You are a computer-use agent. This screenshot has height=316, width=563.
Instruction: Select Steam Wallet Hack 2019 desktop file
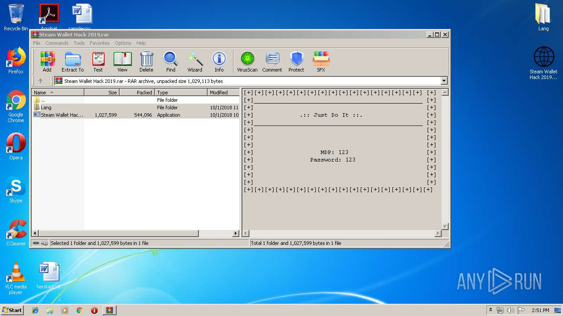point(544,63)
